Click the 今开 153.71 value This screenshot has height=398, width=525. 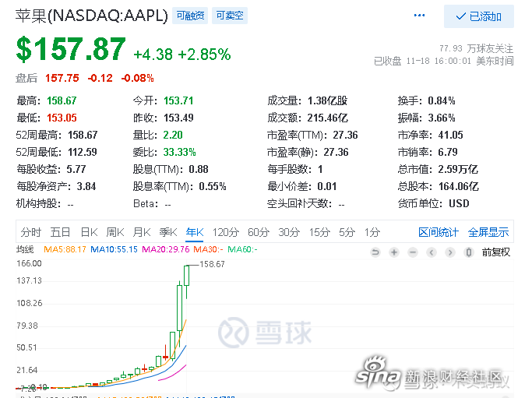(x=178, y=100)
